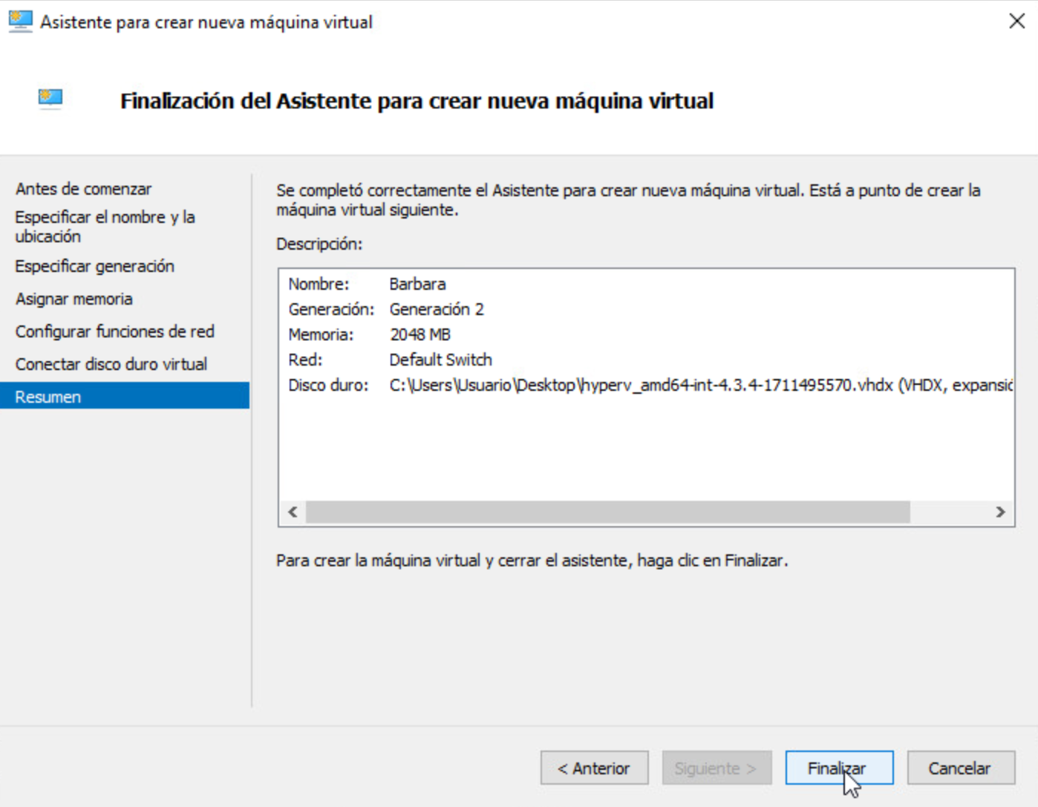Click the wizard icon in the title bar
Screen dimensions: 1038x807
20,22
